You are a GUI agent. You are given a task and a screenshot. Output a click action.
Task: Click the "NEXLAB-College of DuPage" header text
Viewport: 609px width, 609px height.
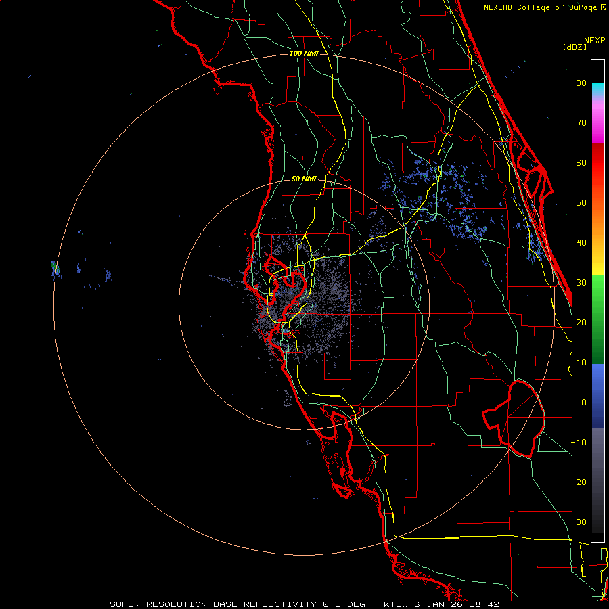tap(540, 7)
